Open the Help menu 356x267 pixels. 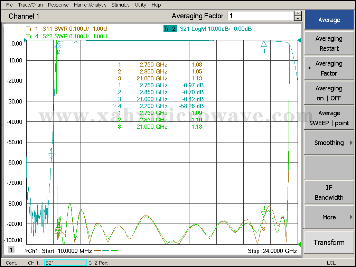(156, 5)
